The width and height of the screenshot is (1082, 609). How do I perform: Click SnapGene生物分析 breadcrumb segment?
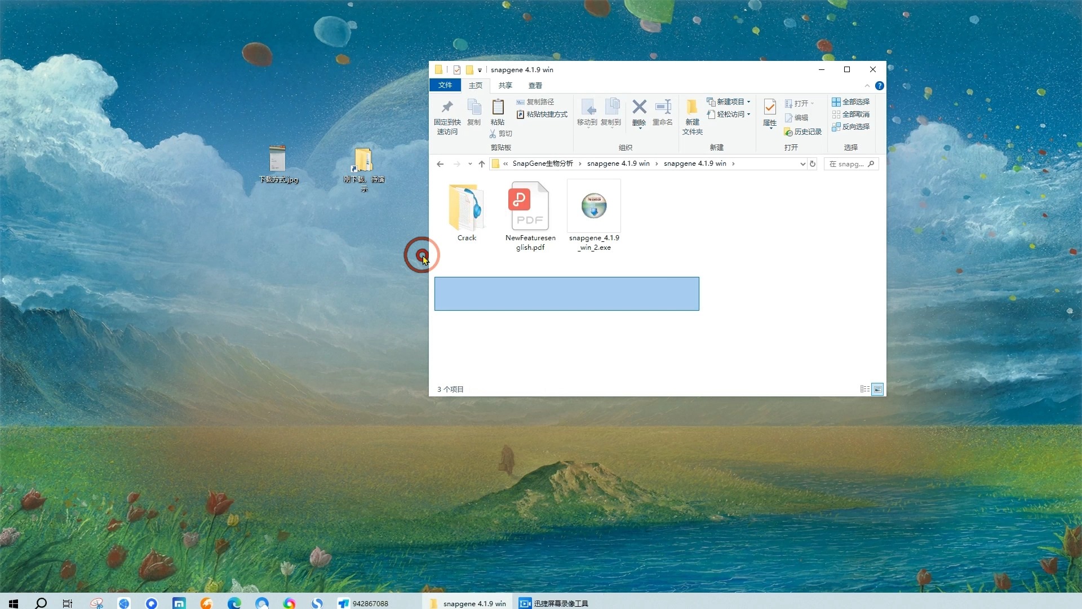pos(543,164)
